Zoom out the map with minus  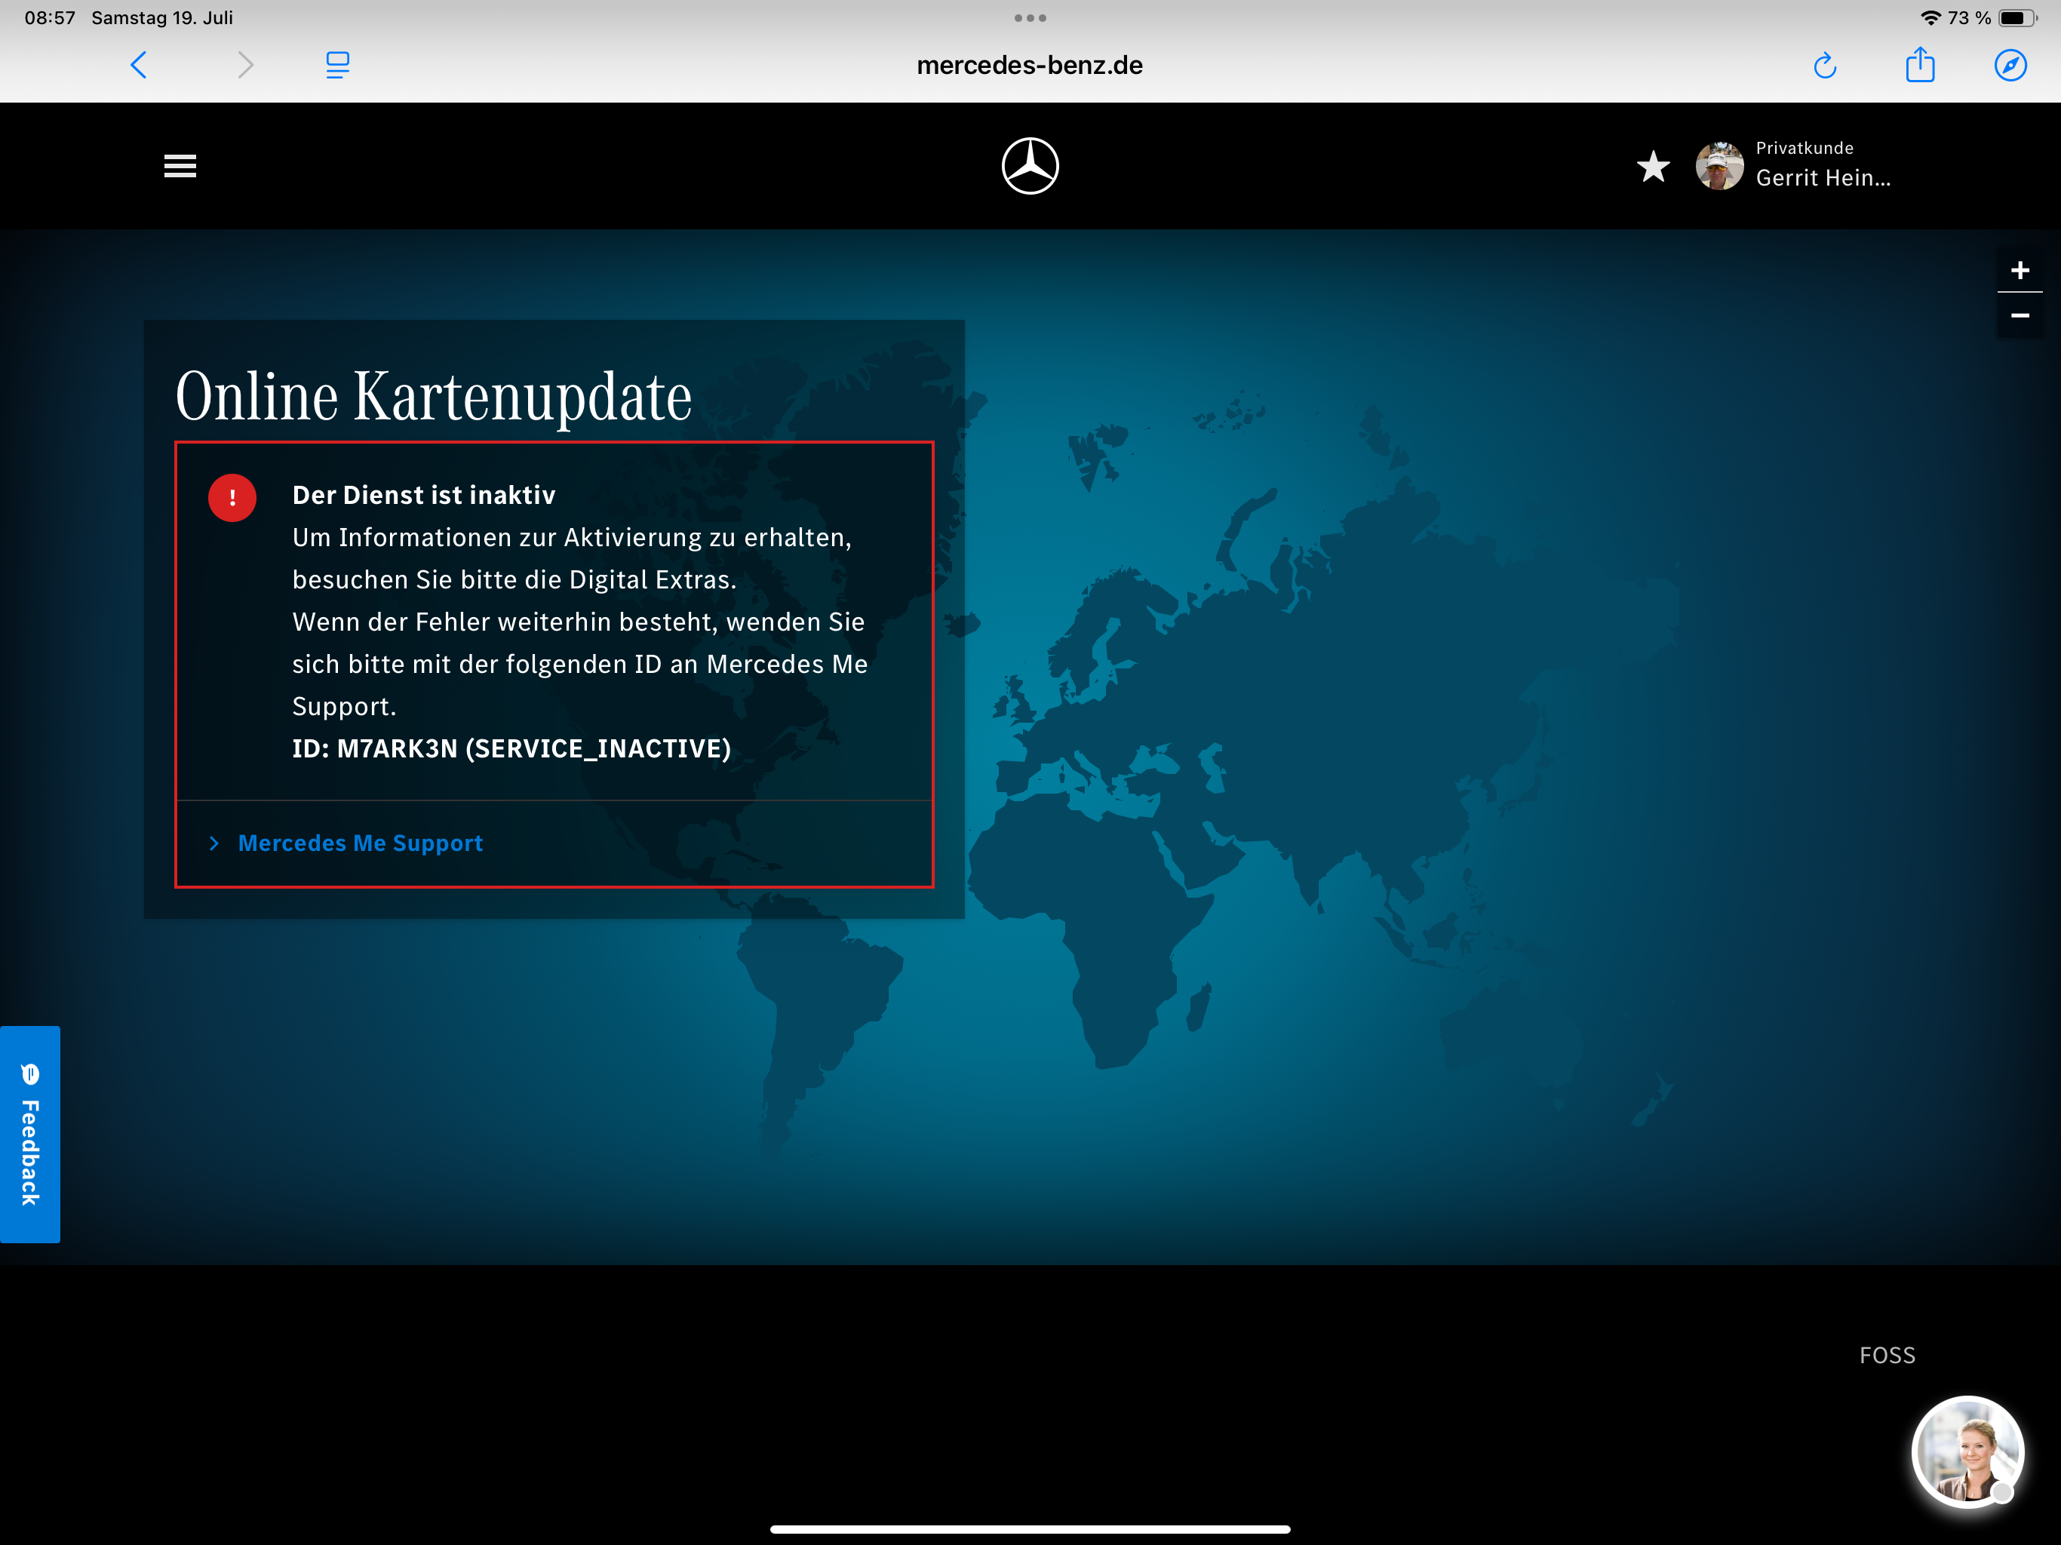click(x=2019, y=316)
